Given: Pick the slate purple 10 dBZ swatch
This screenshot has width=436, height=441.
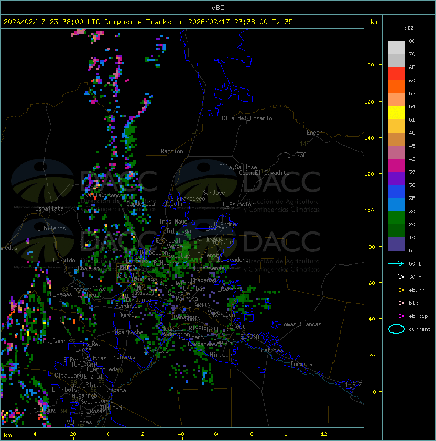Looking at the screenshot, I should 396,244.
